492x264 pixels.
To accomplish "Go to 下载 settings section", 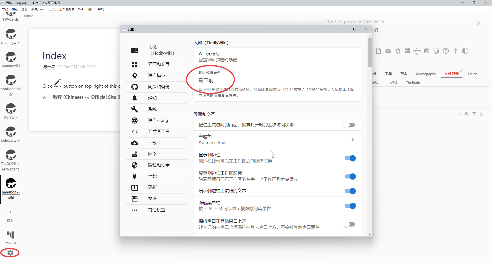I will point(157,143).
